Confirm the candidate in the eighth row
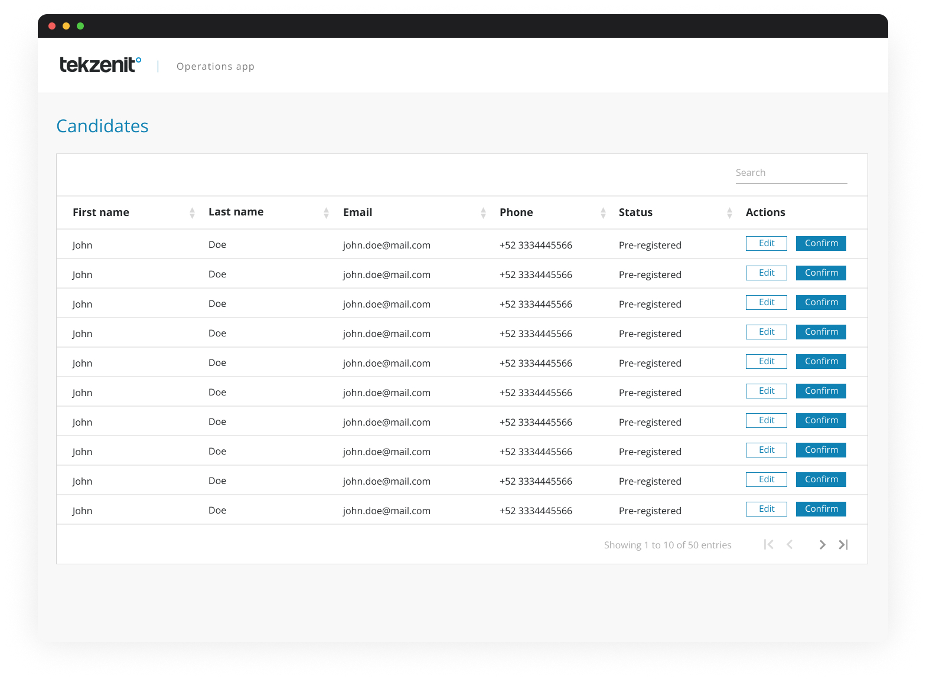This screenshot has width=926, height=680. click(821, 450)
